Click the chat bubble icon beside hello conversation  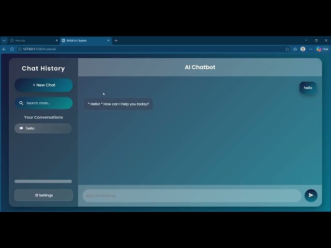point(21,128)
